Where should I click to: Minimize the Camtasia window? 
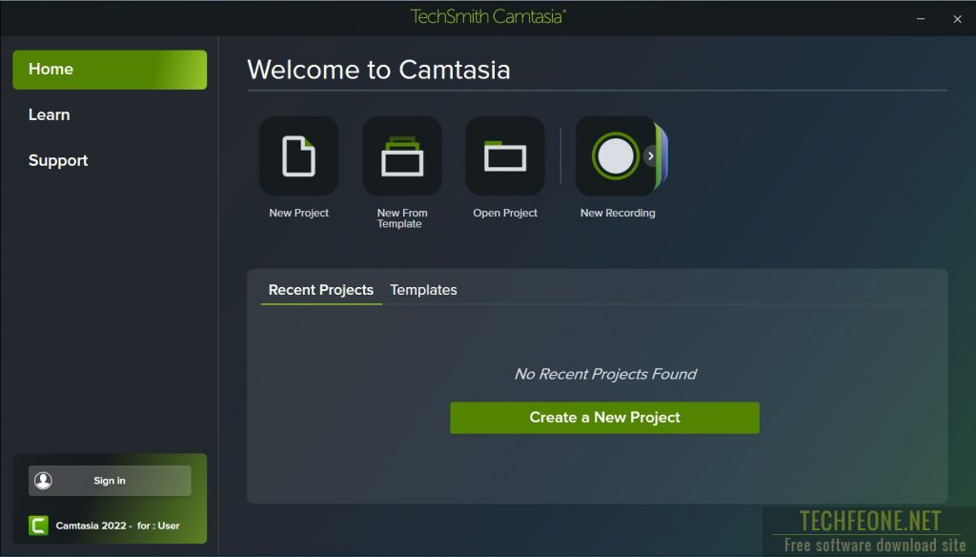coord(921,19)
